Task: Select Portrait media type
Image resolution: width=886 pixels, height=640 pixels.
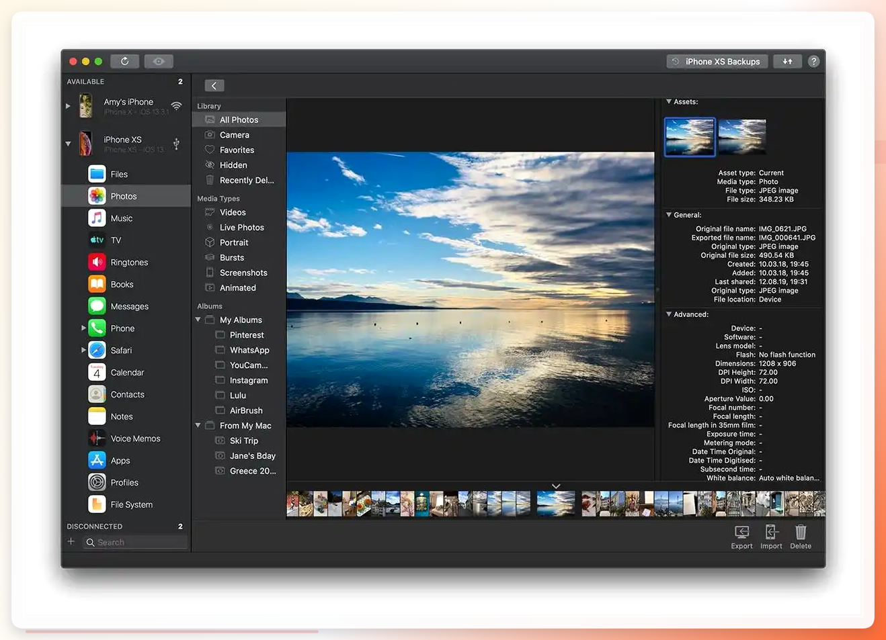Action: point(239,242)
